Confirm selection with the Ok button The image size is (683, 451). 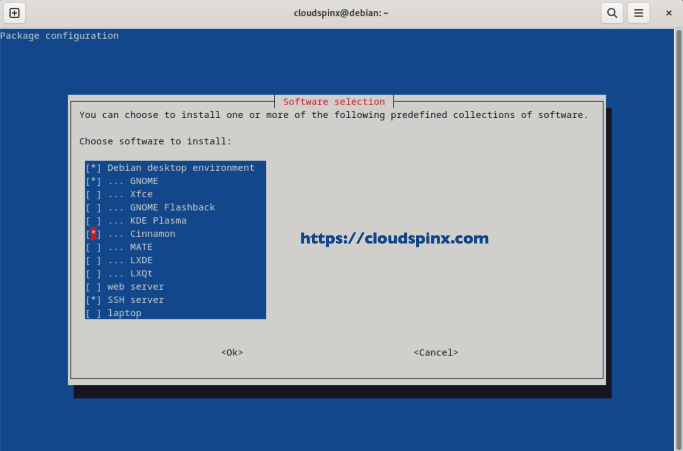[232, 352]
